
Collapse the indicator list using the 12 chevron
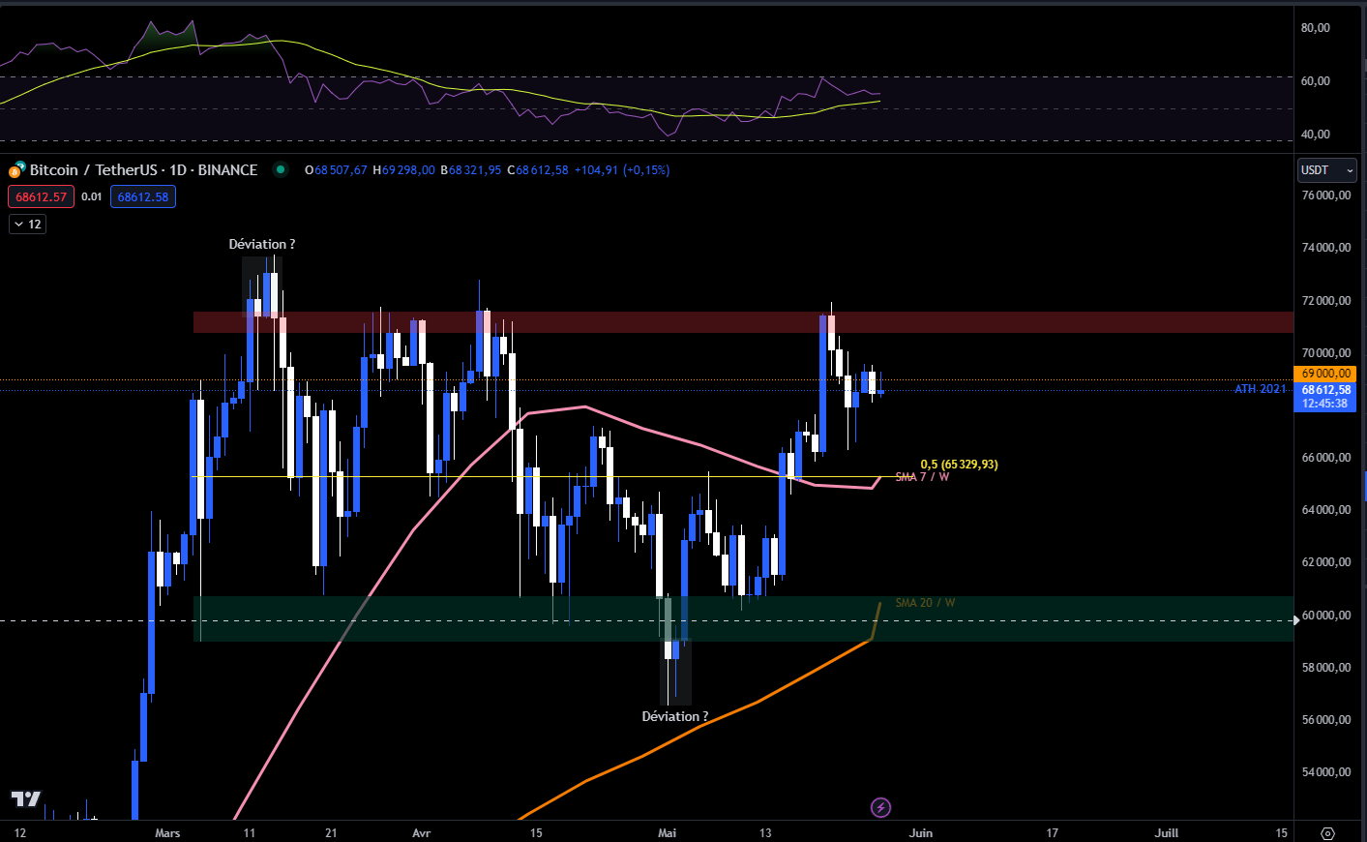pos(27,224)
